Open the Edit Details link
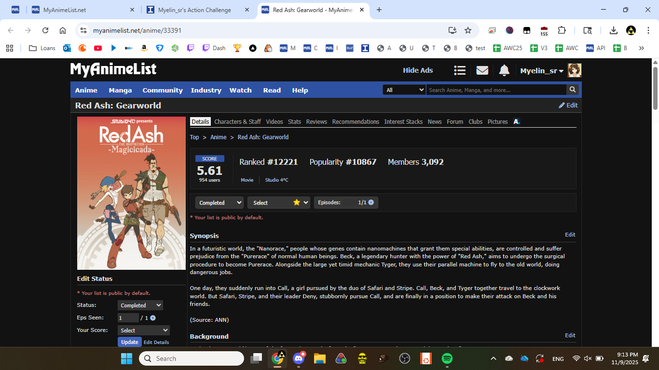 click(x=156, y=343)
